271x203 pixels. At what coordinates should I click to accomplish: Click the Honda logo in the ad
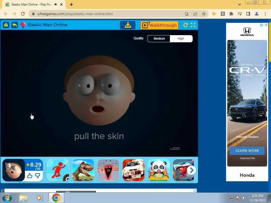point(247,32)
